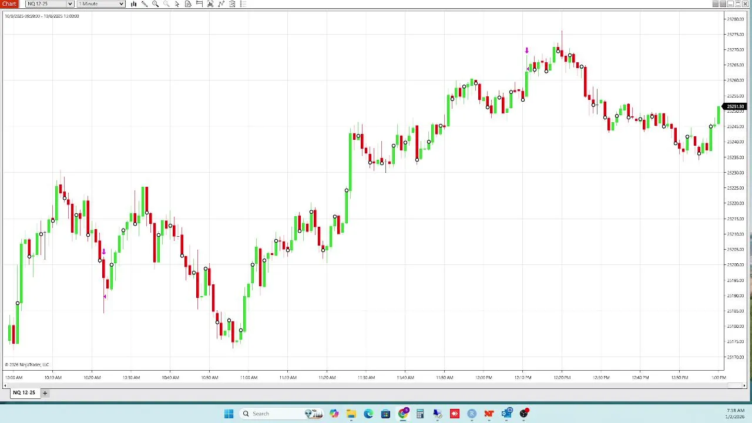
Task: Click the 11:00 AM time axis label
Action: coord(249,377)
